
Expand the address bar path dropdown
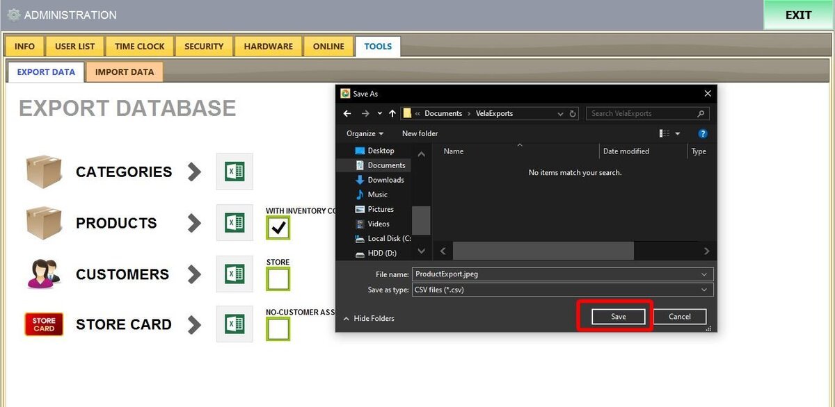(x=559, y=113)
